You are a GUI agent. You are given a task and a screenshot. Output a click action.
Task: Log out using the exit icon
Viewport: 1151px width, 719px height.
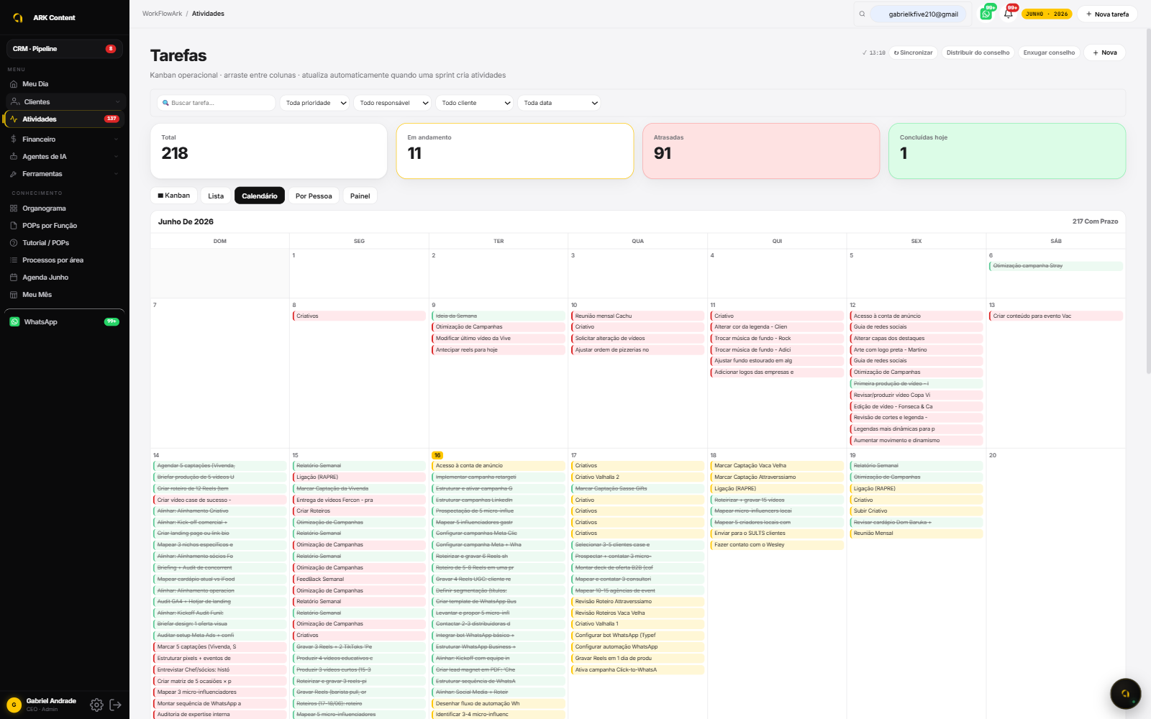coord(115,705)
